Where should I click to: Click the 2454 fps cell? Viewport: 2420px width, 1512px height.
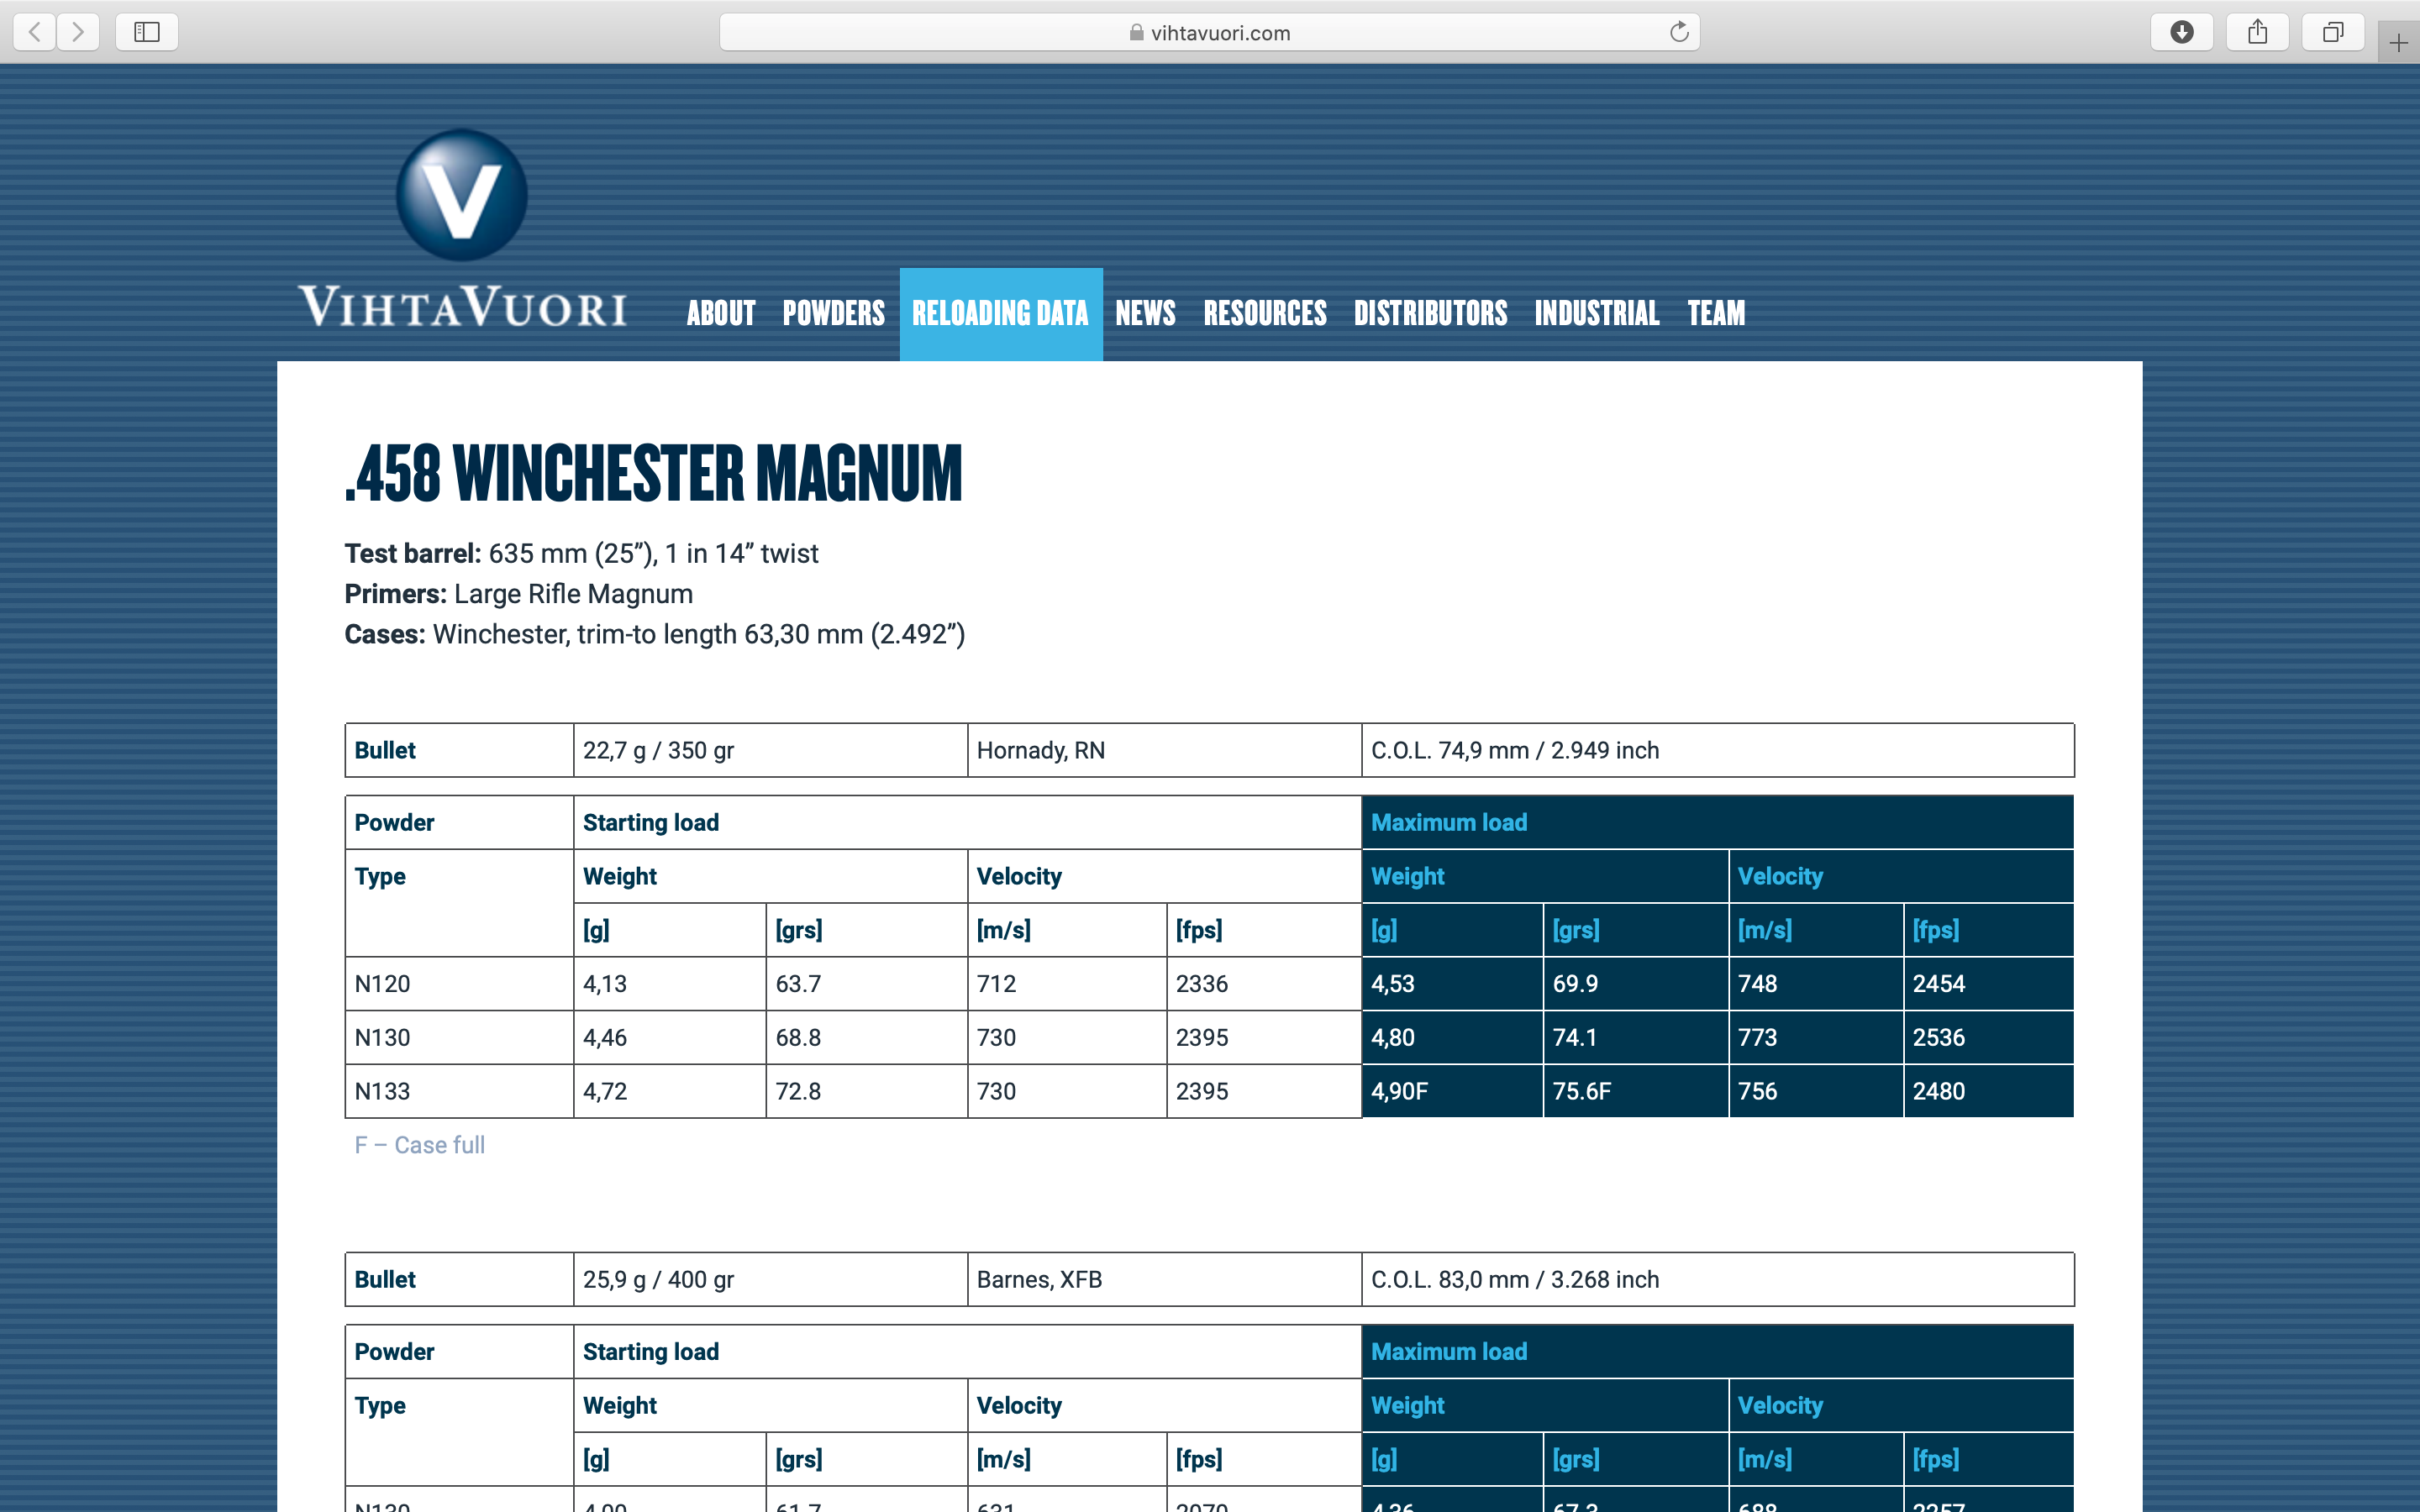pyautogui.click(x=1989, y=984)
